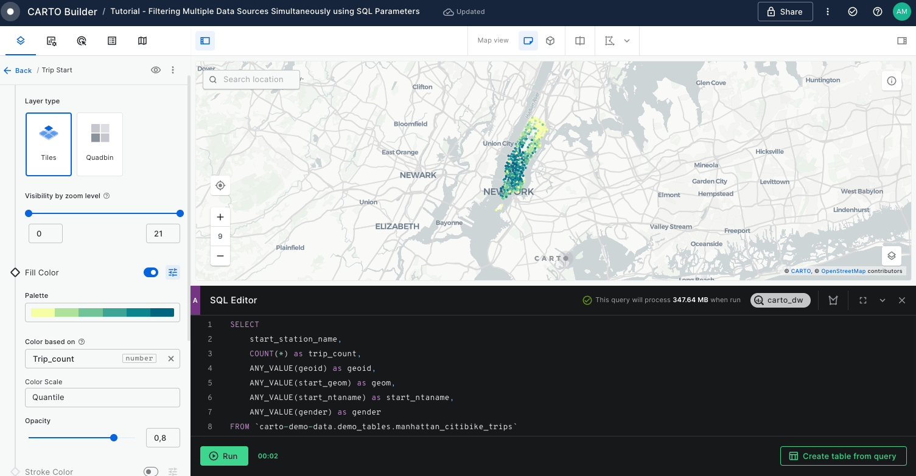Open the help question mark icon

coord(878,12)
